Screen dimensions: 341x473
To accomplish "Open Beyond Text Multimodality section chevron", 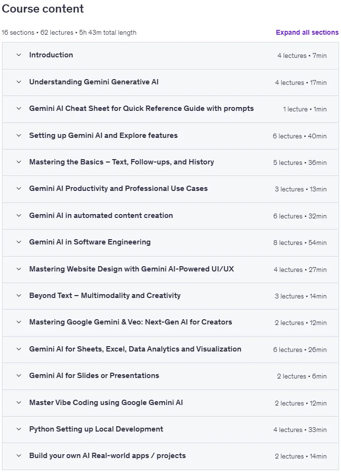I will tap(19, 295).
